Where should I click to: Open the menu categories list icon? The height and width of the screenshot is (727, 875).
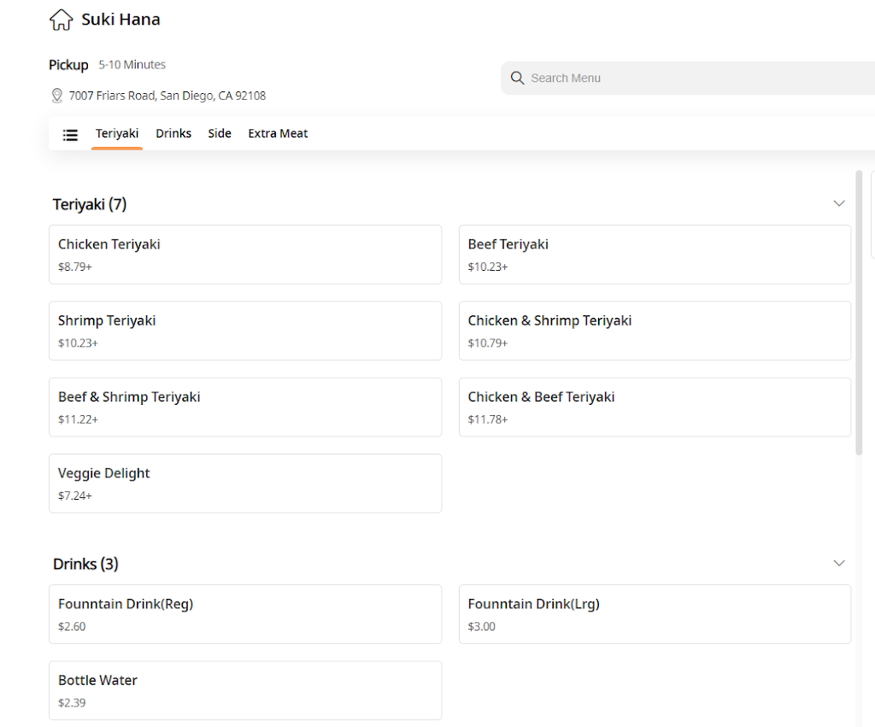tap(70, 134)
